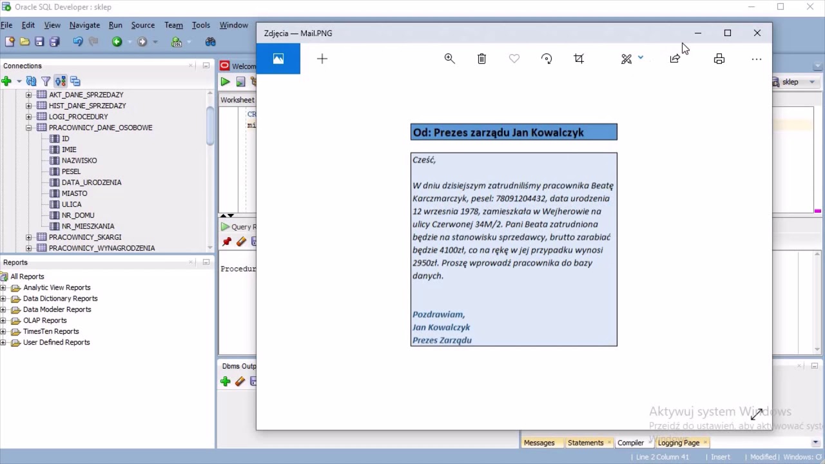Select the User Defined Reports folder
This screenshot has height=464, width=825.
(56, 342)
